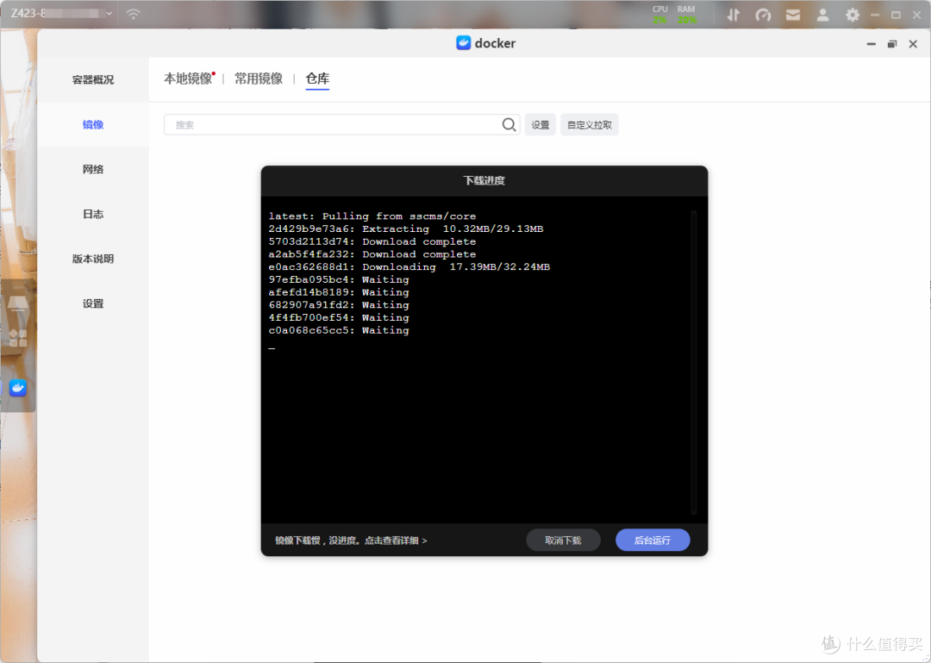
Task: Click the 2d429b9e73a6 Extracting line
Action: pos(405,228)
